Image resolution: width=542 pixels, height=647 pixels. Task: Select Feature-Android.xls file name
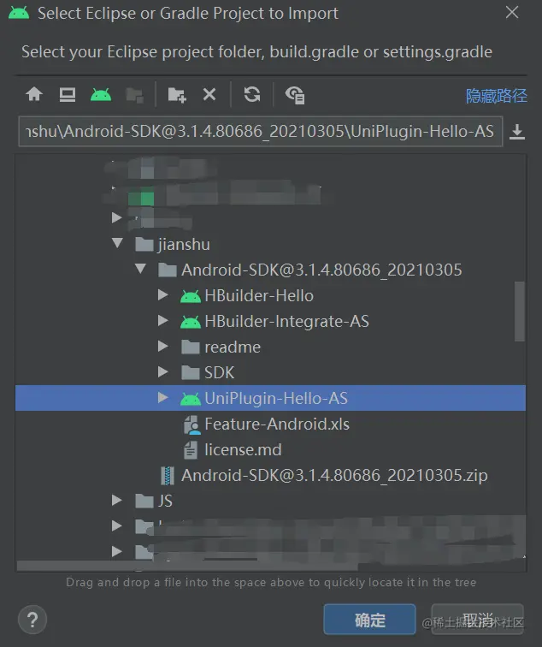coord(277,424)
